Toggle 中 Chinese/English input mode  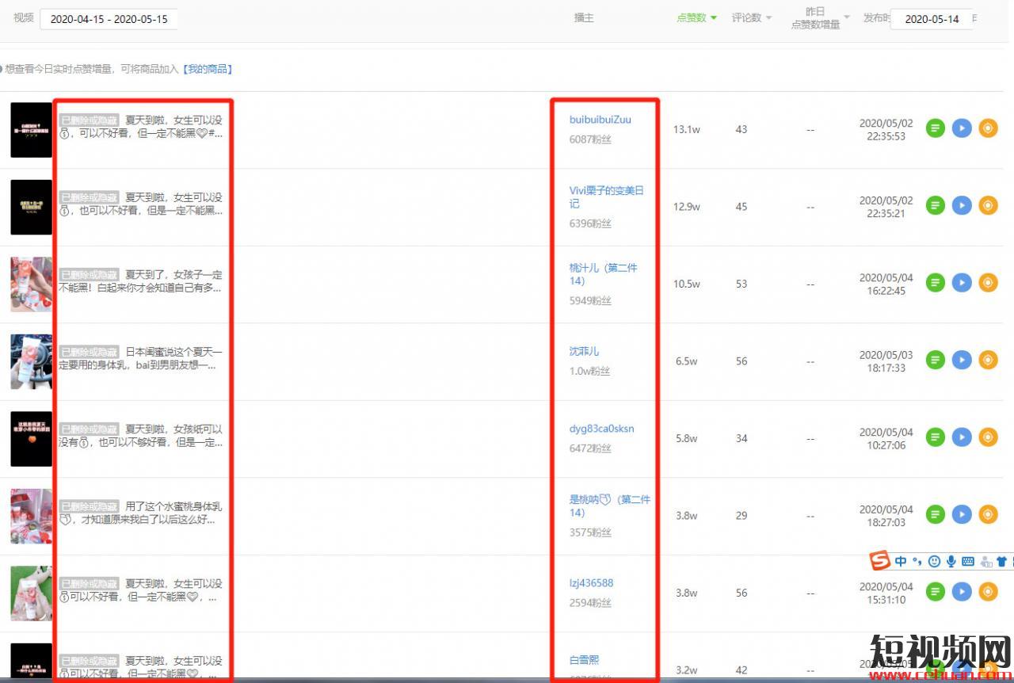click(901, 561)
